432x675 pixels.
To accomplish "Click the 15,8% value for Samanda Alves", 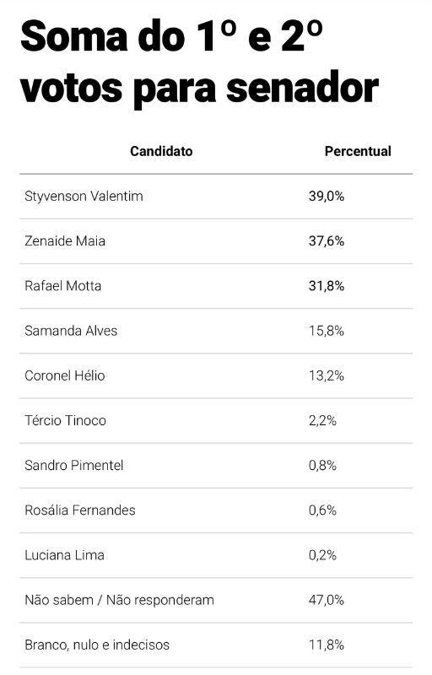I will click(327, 331).
